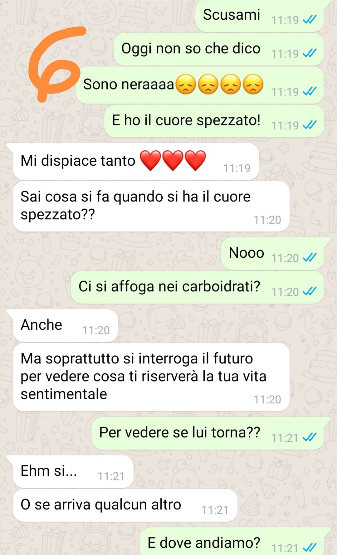Tap the 11:19 timestamp of 'Mi dispiace tanto'
Image resolution: width=337 pixels, height=555 pixels.
[237, 168]
